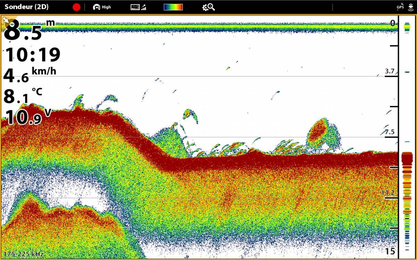
Task: Tap the 11.2 depth scale marker
Action: pos(388,193)
